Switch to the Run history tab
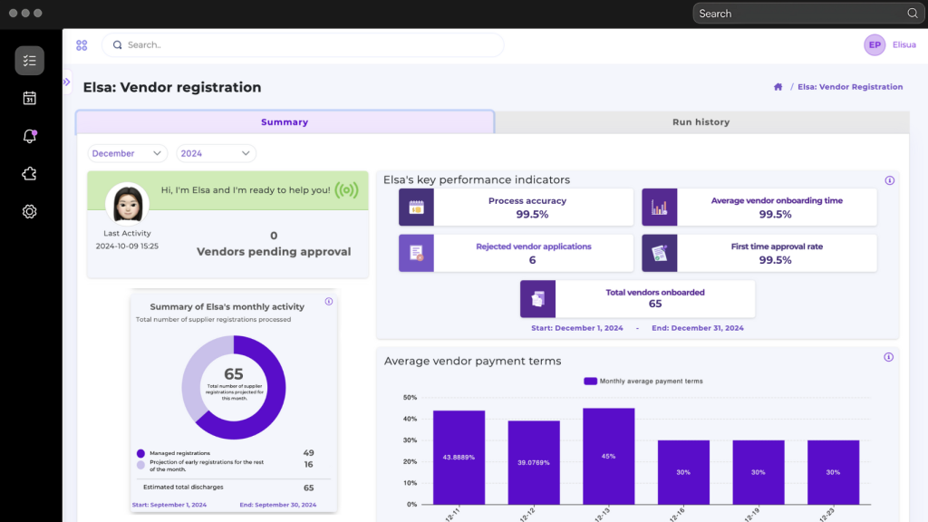This screenshot has width=928, height=522. 701,122
